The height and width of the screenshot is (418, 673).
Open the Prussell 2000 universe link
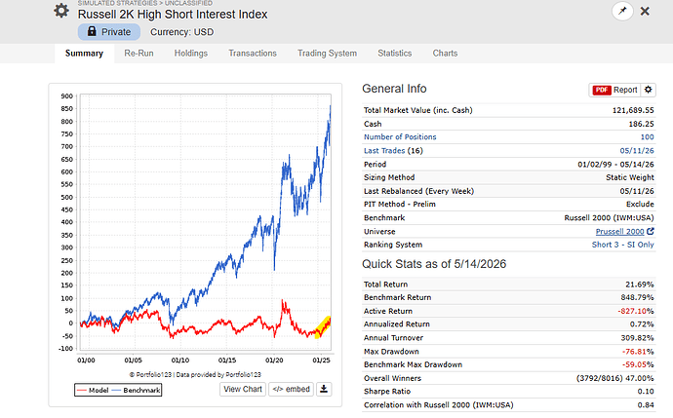click(x=619, y=232)
